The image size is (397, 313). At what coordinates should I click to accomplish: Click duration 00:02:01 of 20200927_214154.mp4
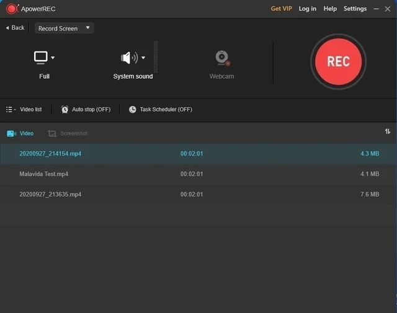tap(192, 154)
